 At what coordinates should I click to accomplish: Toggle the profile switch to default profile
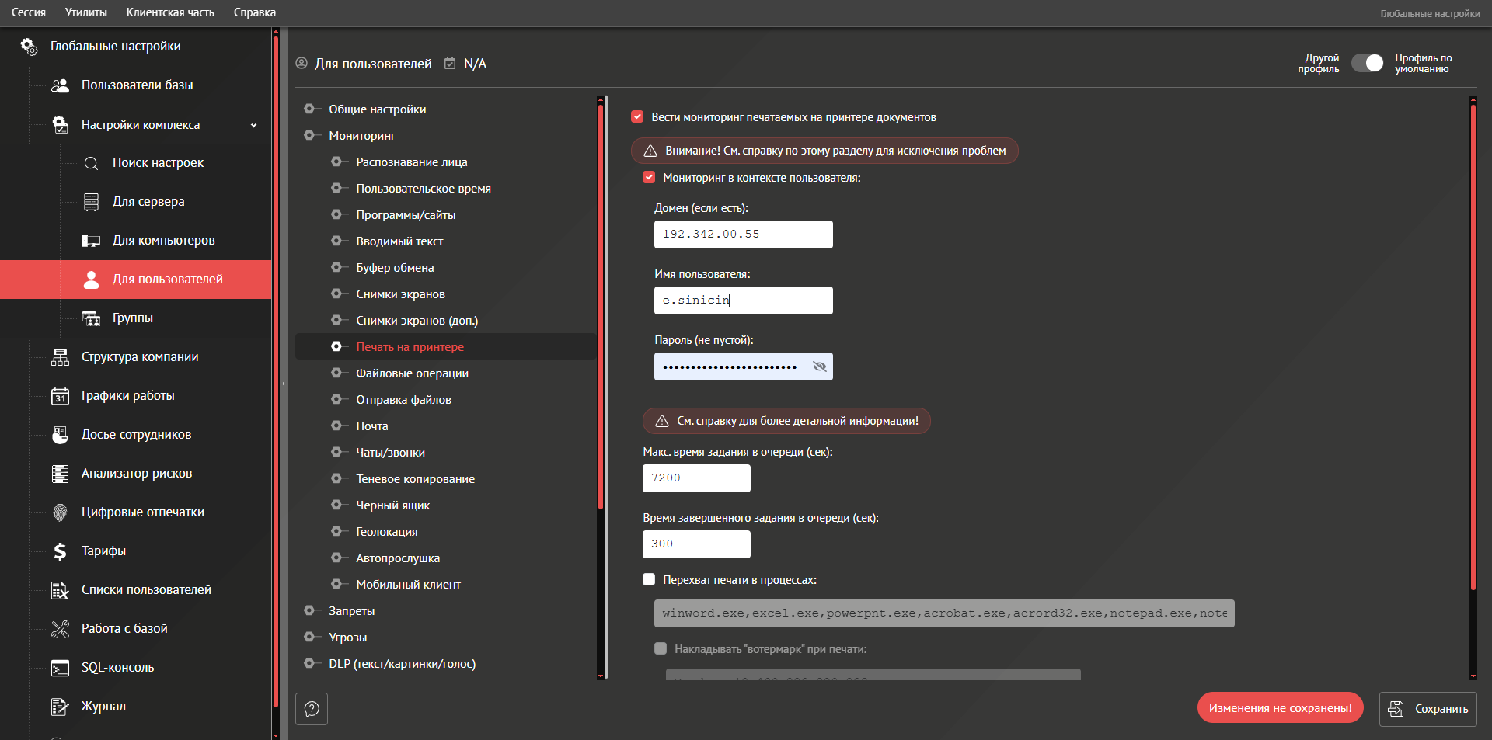1367,64
